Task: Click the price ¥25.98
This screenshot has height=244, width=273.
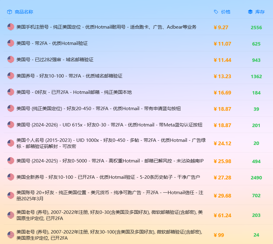Action: pyautogui.click(x=222, y=161)
